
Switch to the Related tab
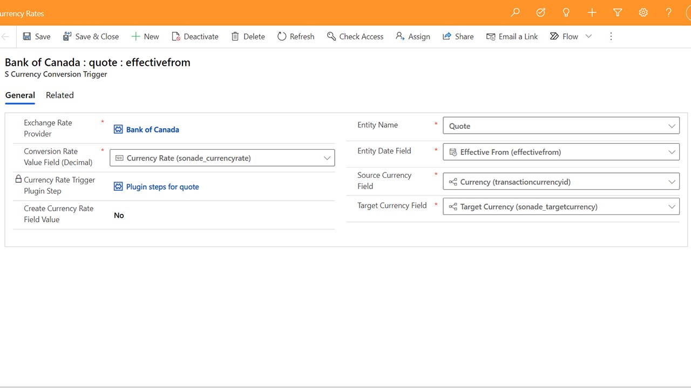(59, 95)
